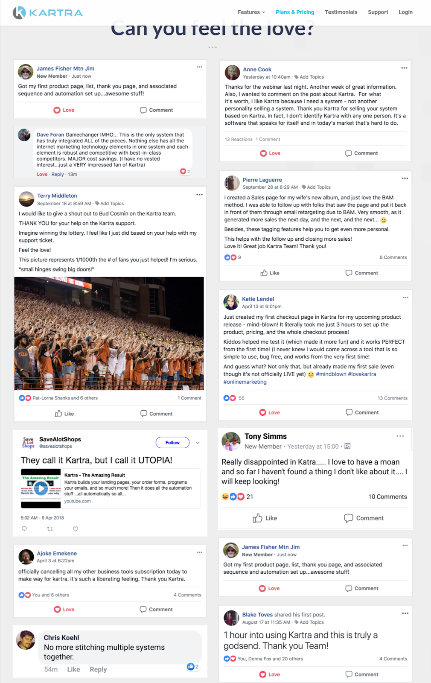Open options dots on Terry Middleton's post
The width and height of the screenshot is (431, 683).
tap(199, 195)
